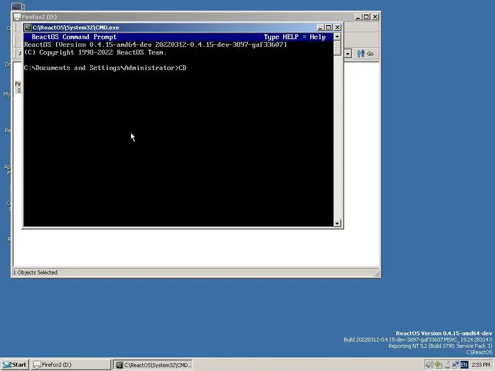
Task: Click the safely remove hardware tray icon
Action: [x=438, y=365]
